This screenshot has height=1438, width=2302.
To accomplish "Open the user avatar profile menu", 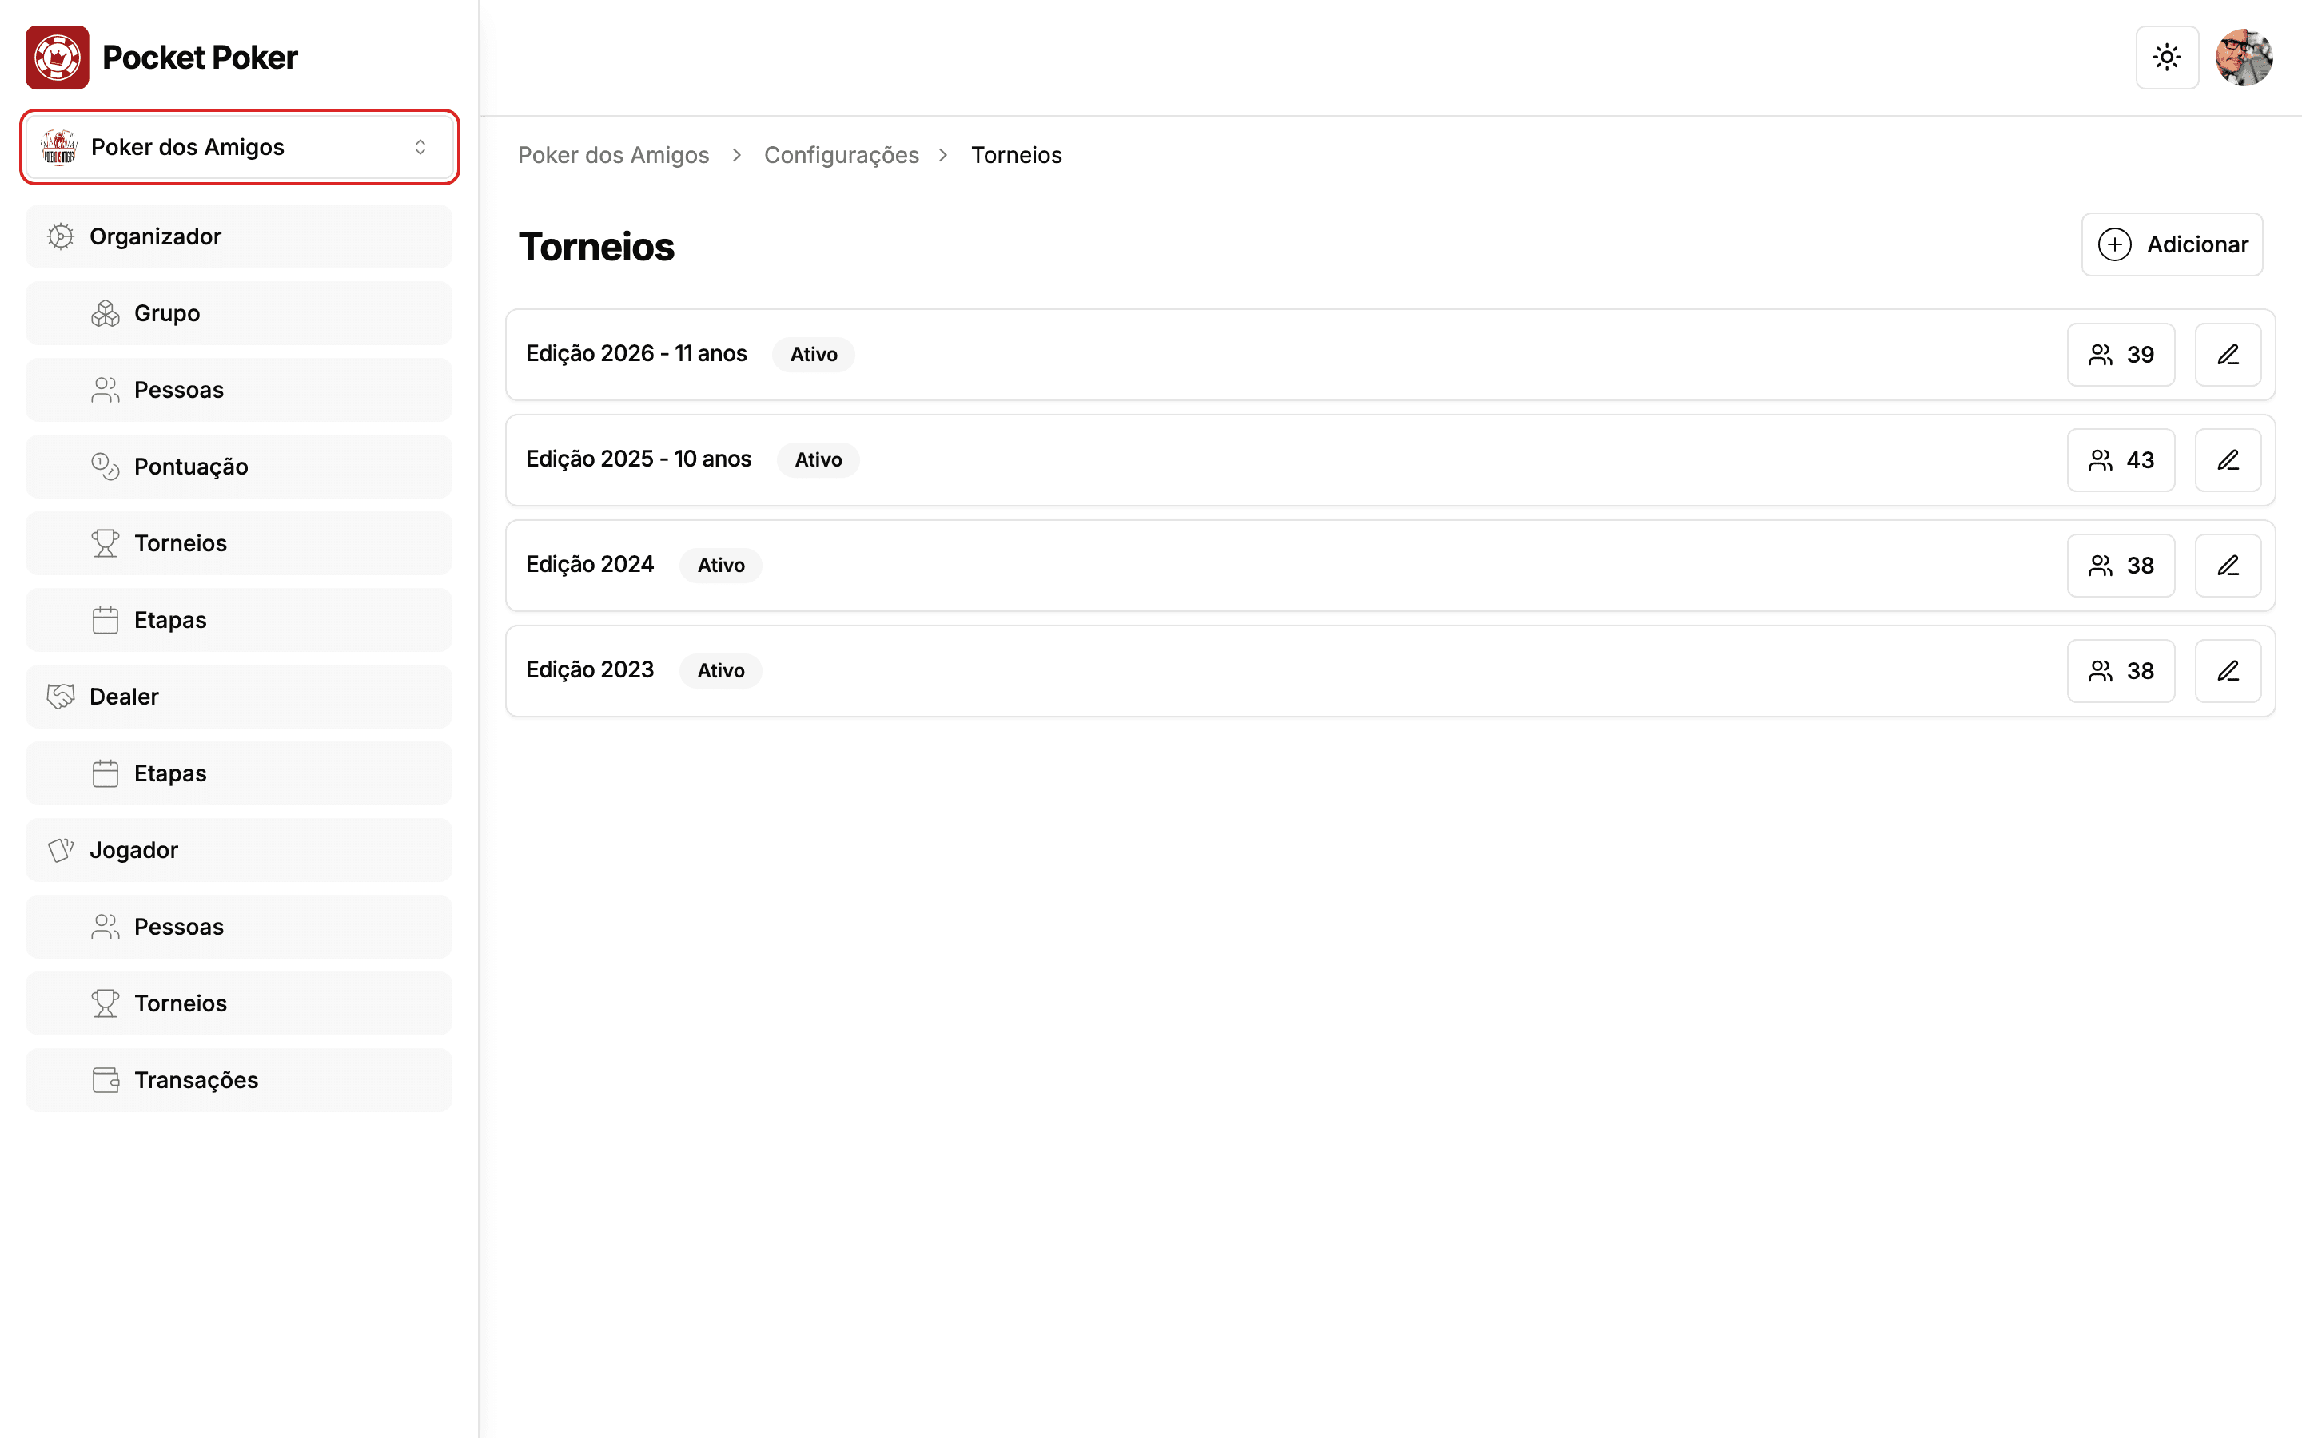I will (2244, 57).
